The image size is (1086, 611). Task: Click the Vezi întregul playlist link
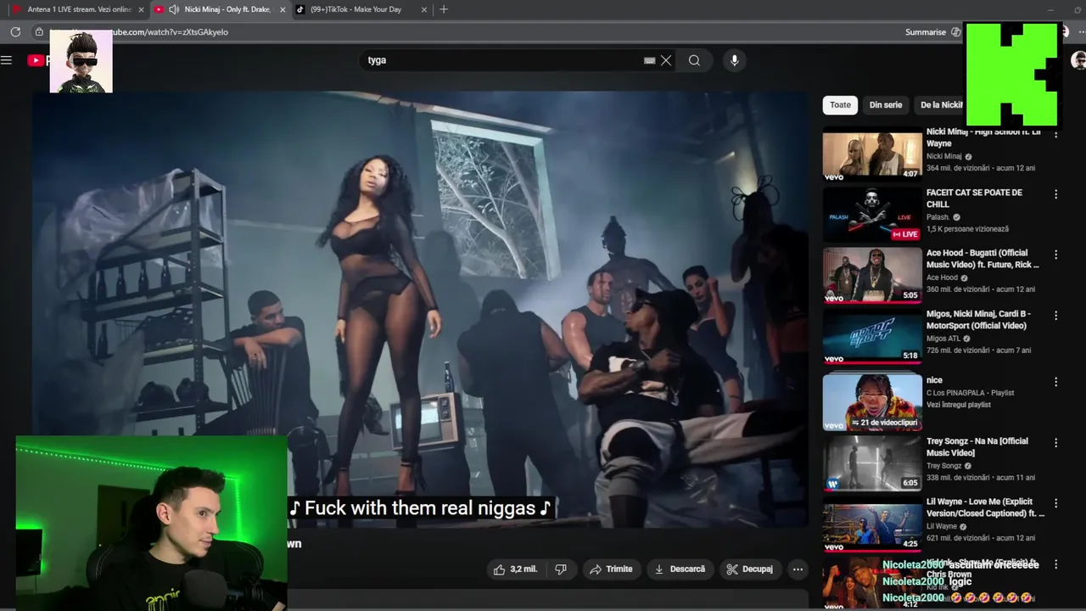click(959, 405)
